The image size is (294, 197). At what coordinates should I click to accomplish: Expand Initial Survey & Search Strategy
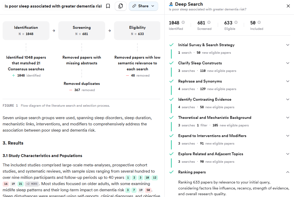click(x=287, y=45)
